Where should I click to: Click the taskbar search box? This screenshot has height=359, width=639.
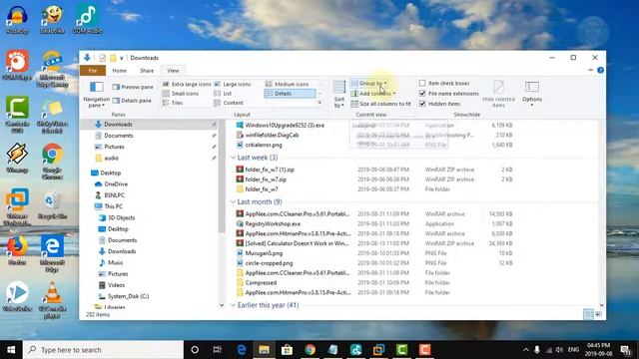pos(104,350)
